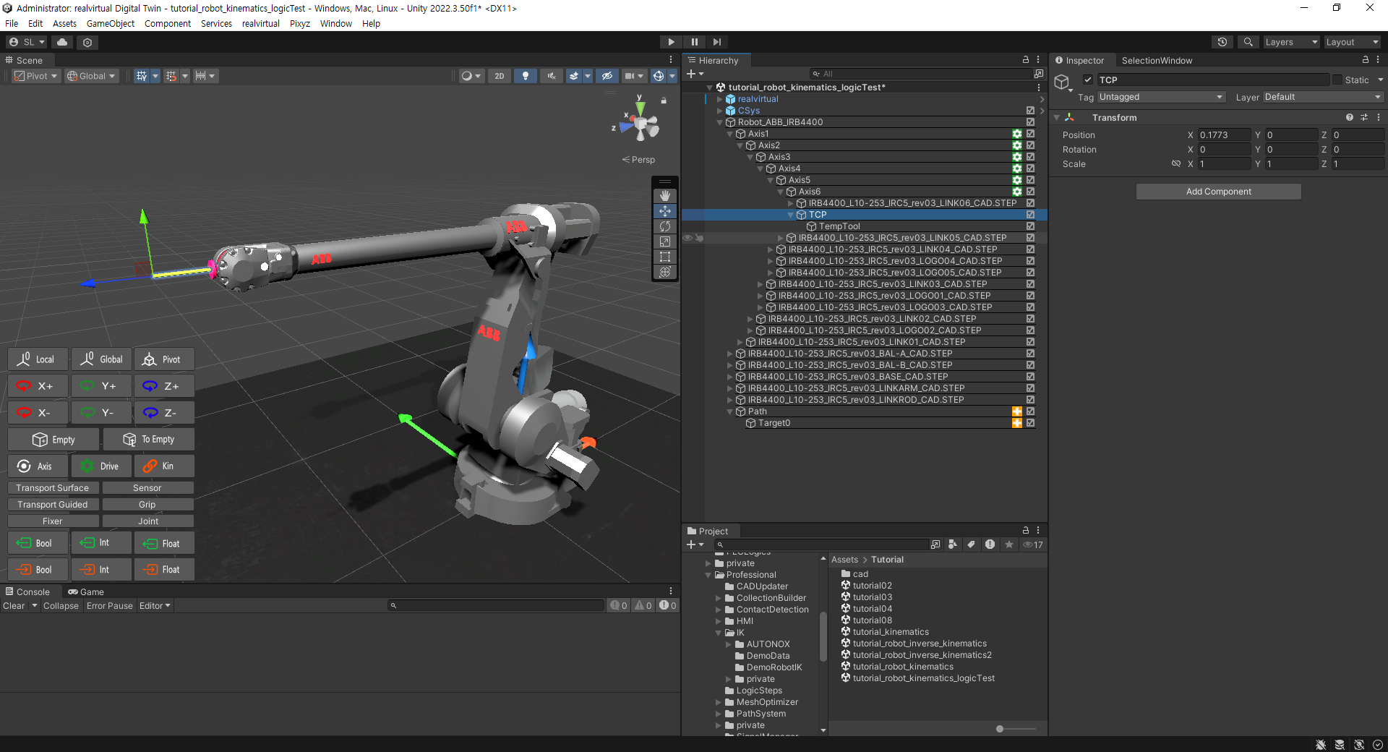Viewport: 1388px width, 752px height.
Task: Toggle the Static checkbox in Inspector
Action: (1337, 80)
